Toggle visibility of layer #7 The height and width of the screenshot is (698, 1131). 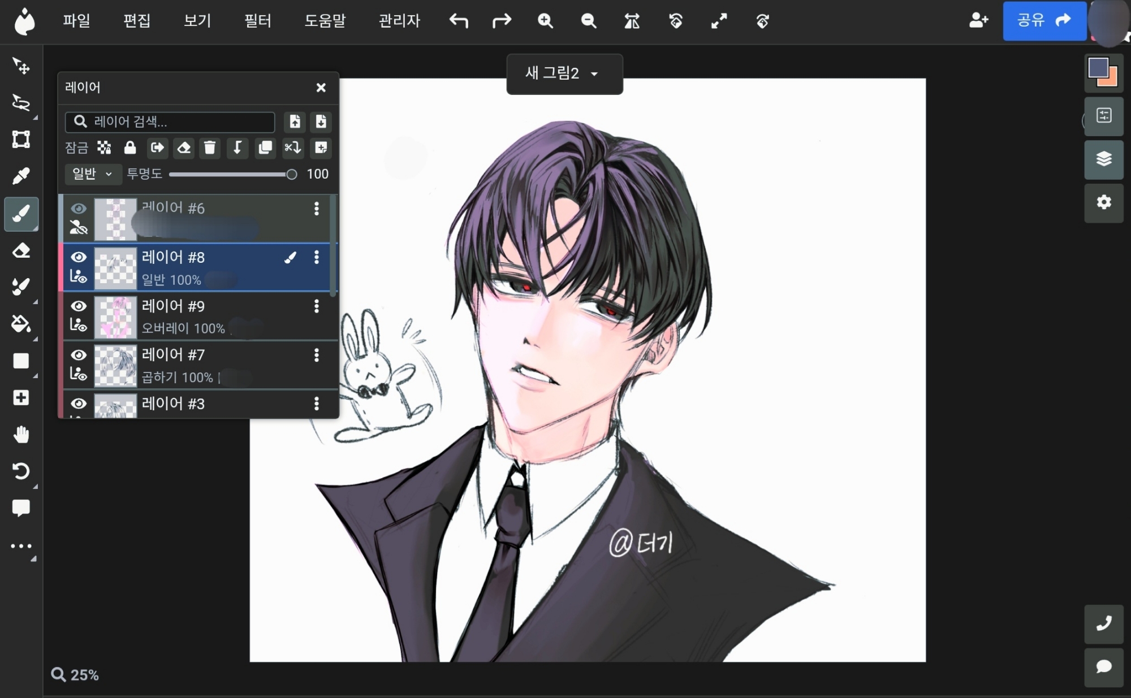79,355
